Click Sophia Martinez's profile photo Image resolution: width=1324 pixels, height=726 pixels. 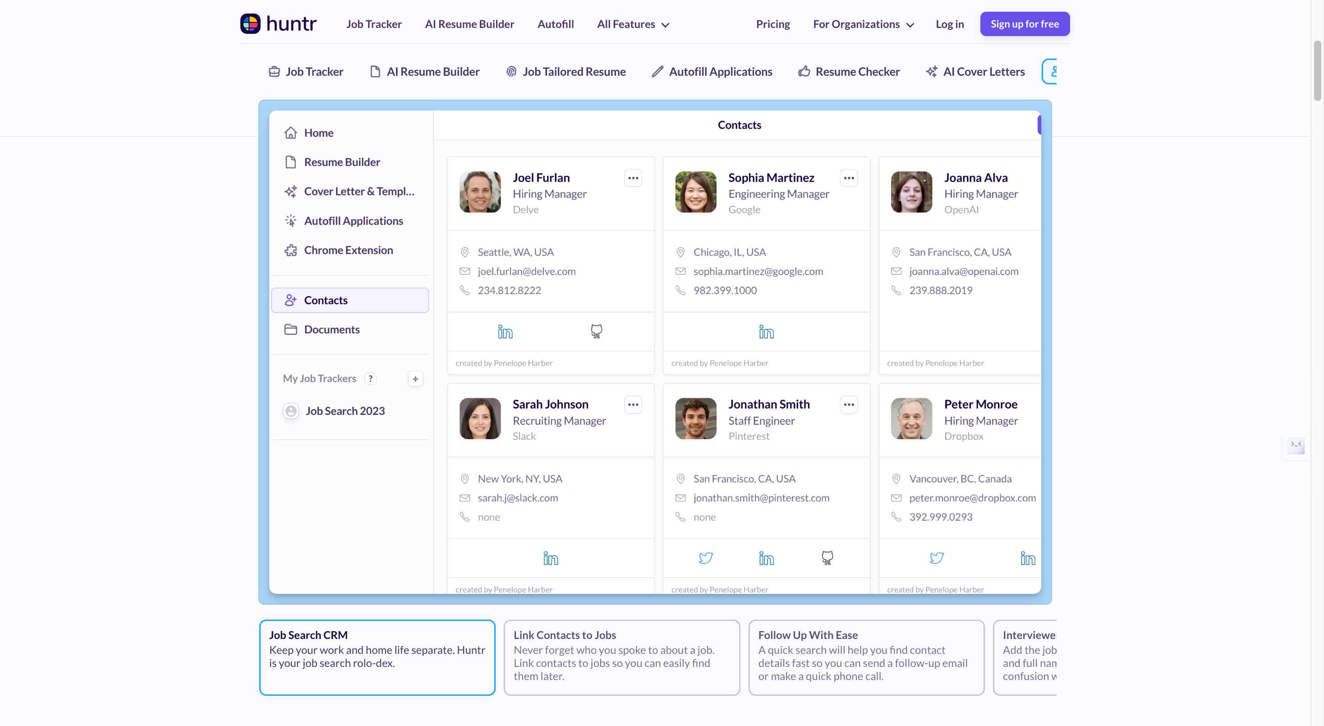pyautogui.click(x=695, y=192)
